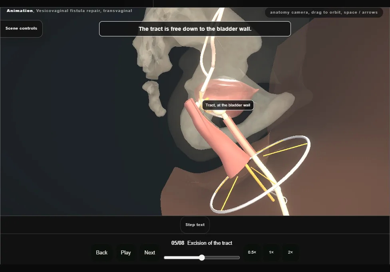Click the 'Tract, at the bladder wall' label
Image resolution: width=390 pixels, height=272 pixels.
[x=228, y=105]
